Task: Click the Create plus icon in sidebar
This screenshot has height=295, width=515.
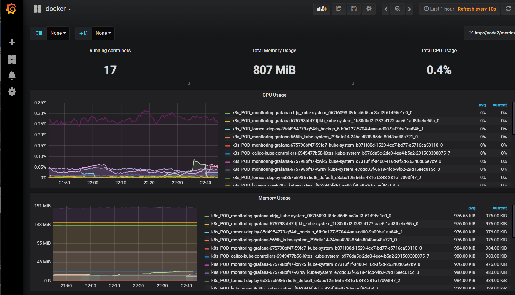Action: 12,42
